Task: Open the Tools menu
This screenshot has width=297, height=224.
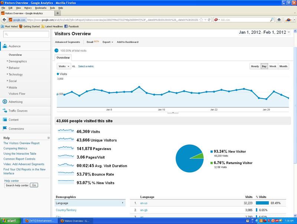Action: point(52,8)
